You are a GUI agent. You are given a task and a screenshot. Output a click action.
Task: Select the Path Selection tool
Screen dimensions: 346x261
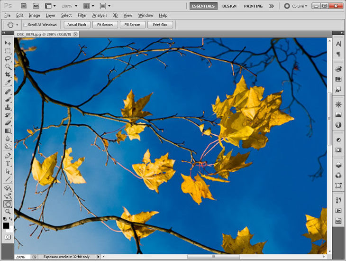(x=8, y=171)
